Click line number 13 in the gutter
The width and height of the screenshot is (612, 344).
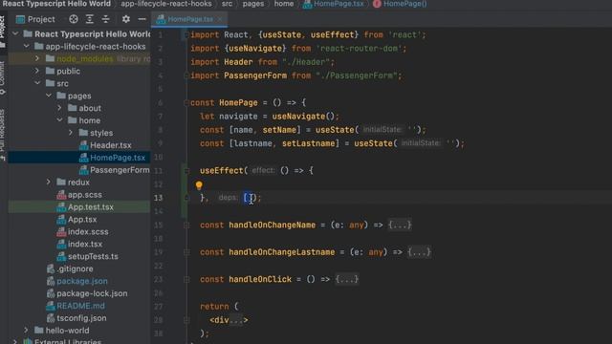pos(158,198)
